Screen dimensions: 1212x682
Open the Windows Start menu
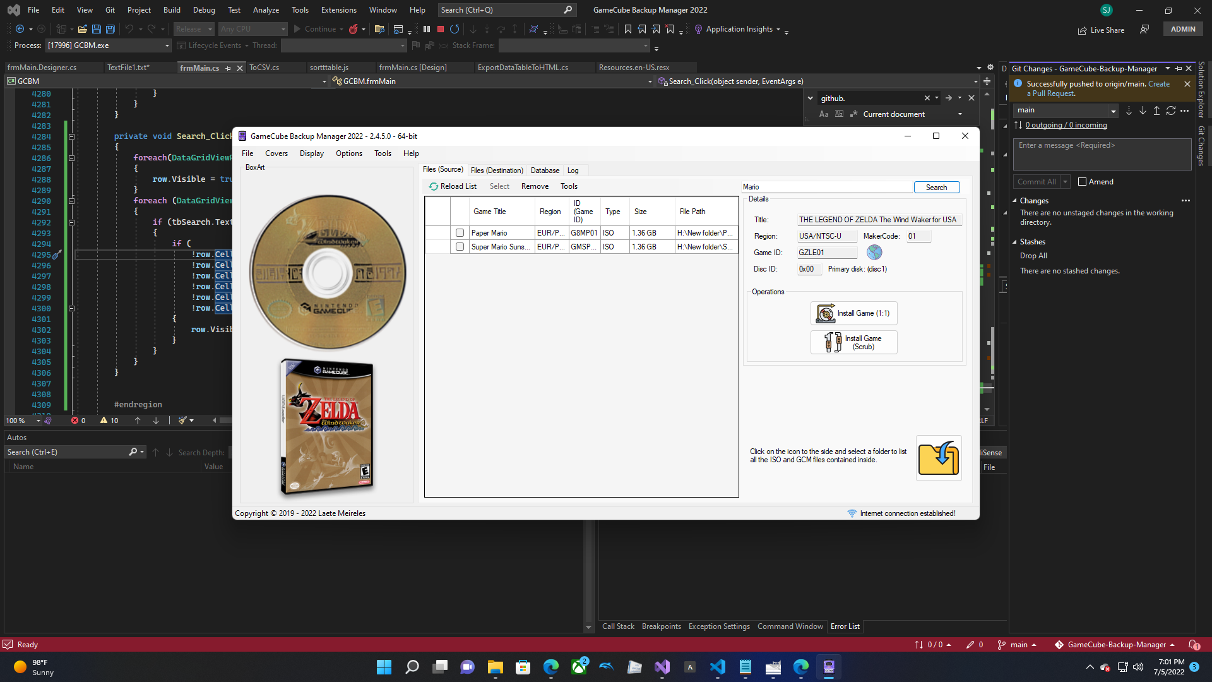click(384, 667)
